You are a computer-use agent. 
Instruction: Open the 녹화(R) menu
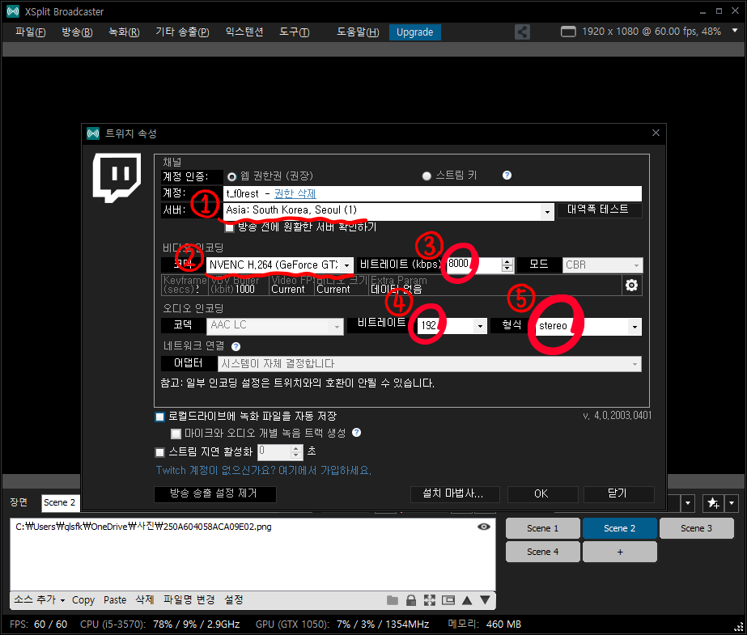click(x=125, y=32)
